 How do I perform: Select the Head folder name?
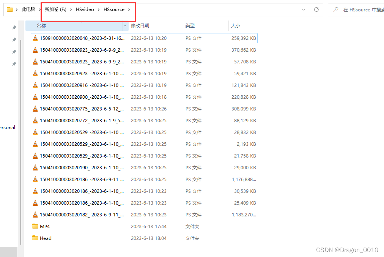pos(46,238)
